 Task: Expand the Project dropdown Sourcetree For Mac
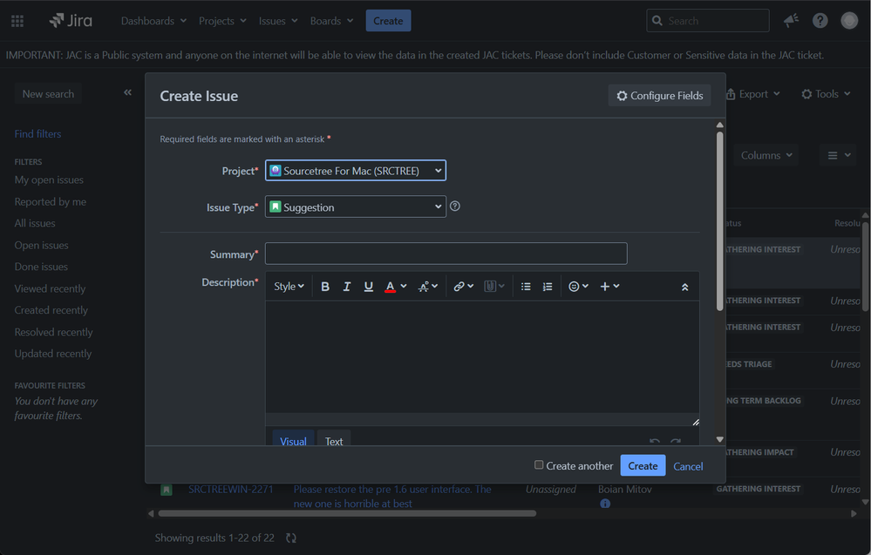tap(356, 171)
